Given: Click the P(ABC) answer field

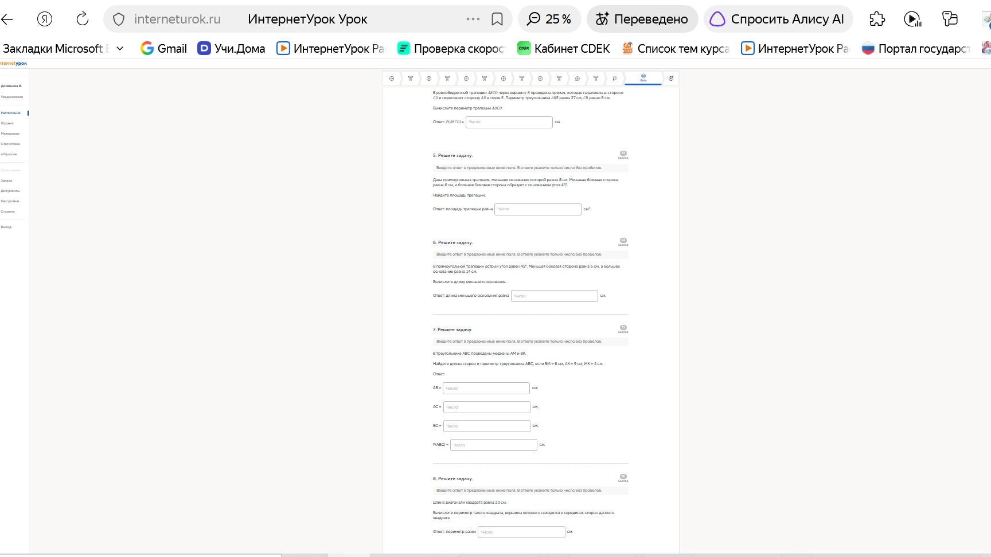Looking at the screenshot, I should pyautogui.click(x=494, y=445).
